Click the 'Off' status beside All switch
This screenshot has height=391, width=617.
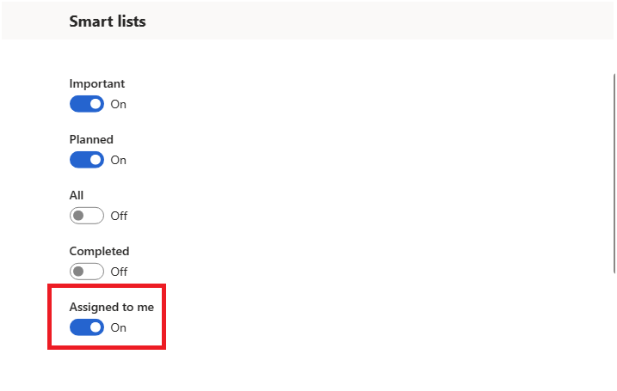[x=119, y=216]
